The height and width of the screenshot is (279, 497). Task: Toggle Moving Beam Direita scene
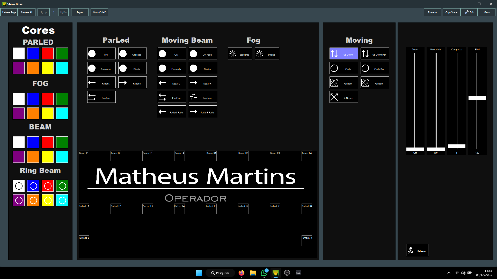pos(203,68)
